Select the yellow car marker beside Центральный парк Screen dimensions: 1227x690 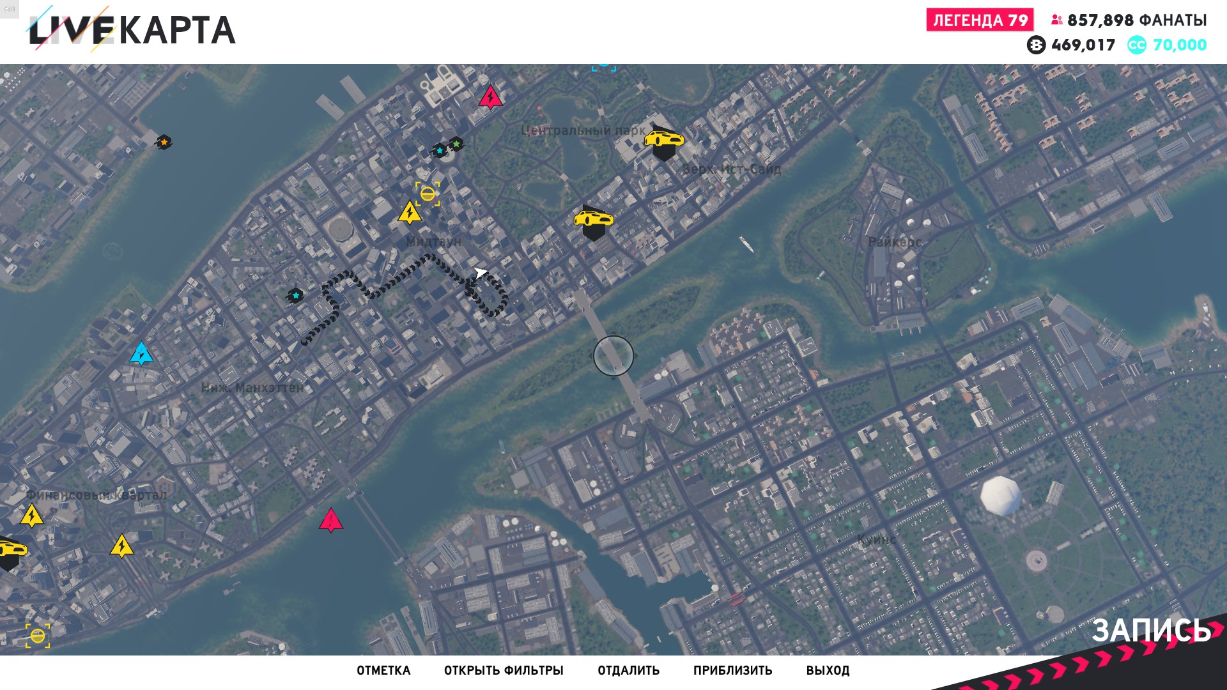[664, 143]
